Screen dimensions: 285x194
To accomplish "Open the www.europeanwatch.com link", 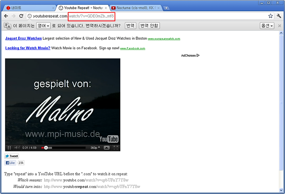I will tap(164, 39).
